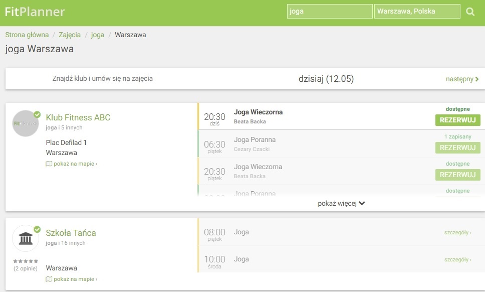
Task: Click the star rating of Szkoła Tańca
Action: [x=26, y=261]
